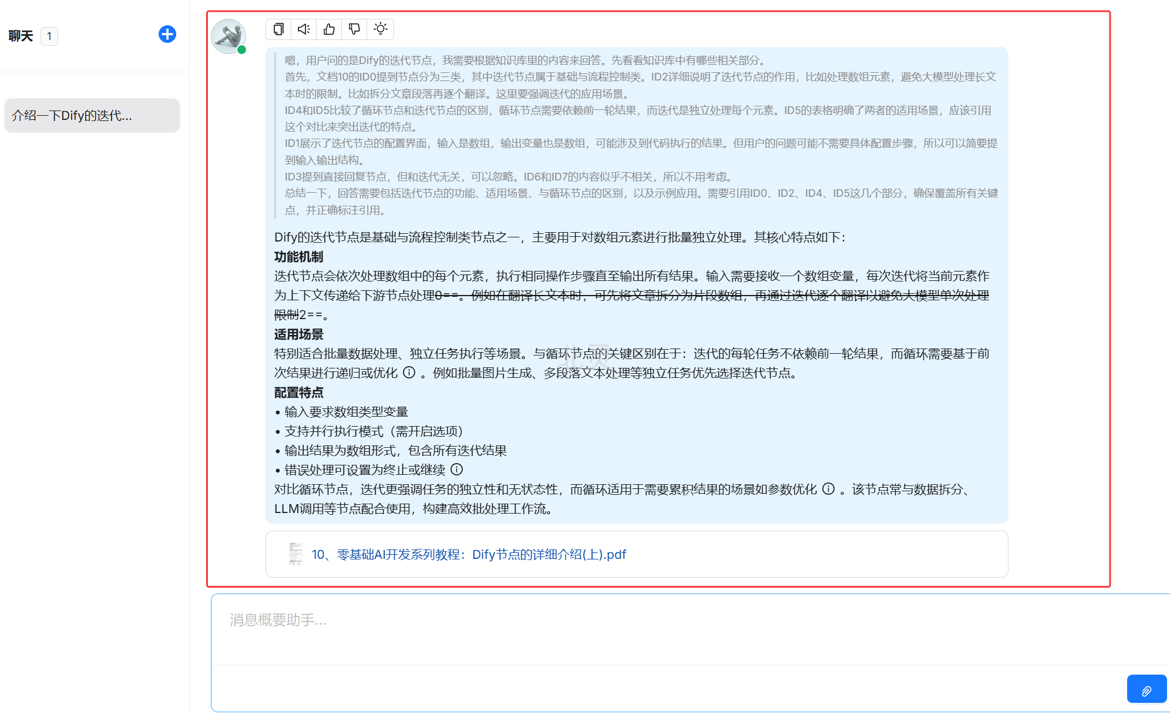This screenshot has width=1170, height=714.
Task: Click the PDF file thumbnail icon
Action: pos(295,554)
